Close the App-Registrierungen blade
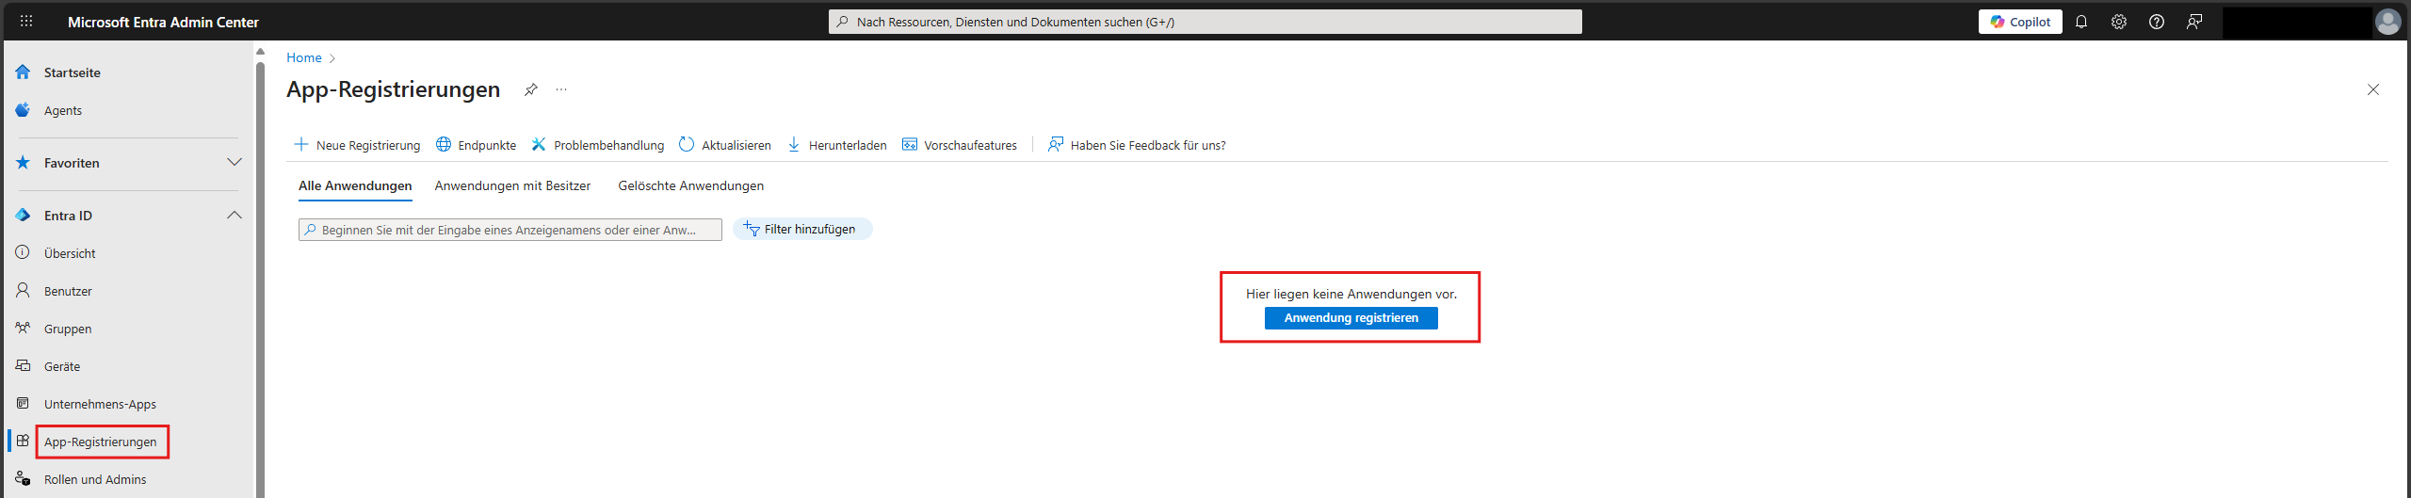The image size is (2411, 498). point(2373,89)
